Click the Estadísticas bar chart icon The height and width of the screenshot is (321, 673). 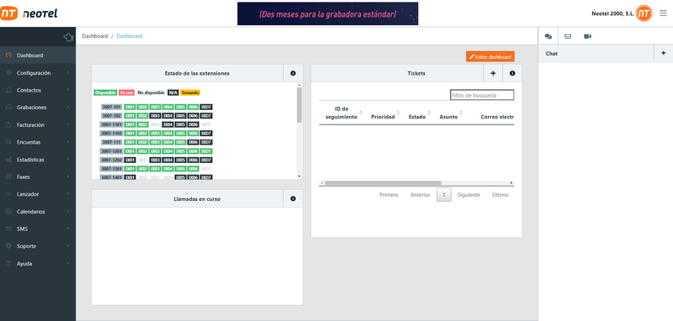point(8,160)
